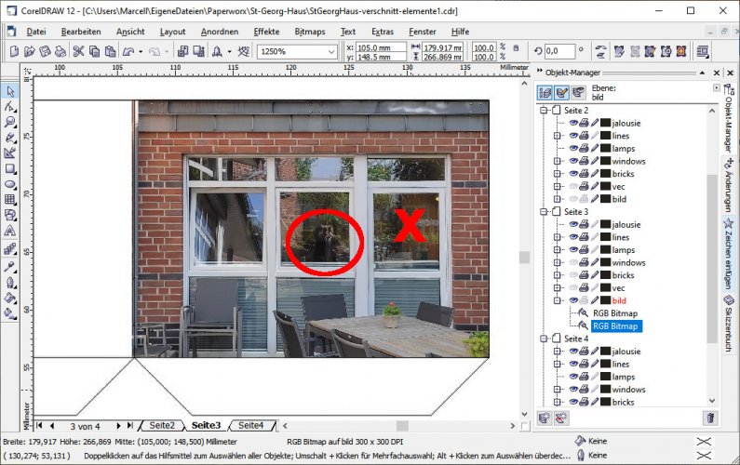Toggle the nonproportional scaling lock
Image resolution: width=740 pixels, height=465 pixels.
coord(516,48)
